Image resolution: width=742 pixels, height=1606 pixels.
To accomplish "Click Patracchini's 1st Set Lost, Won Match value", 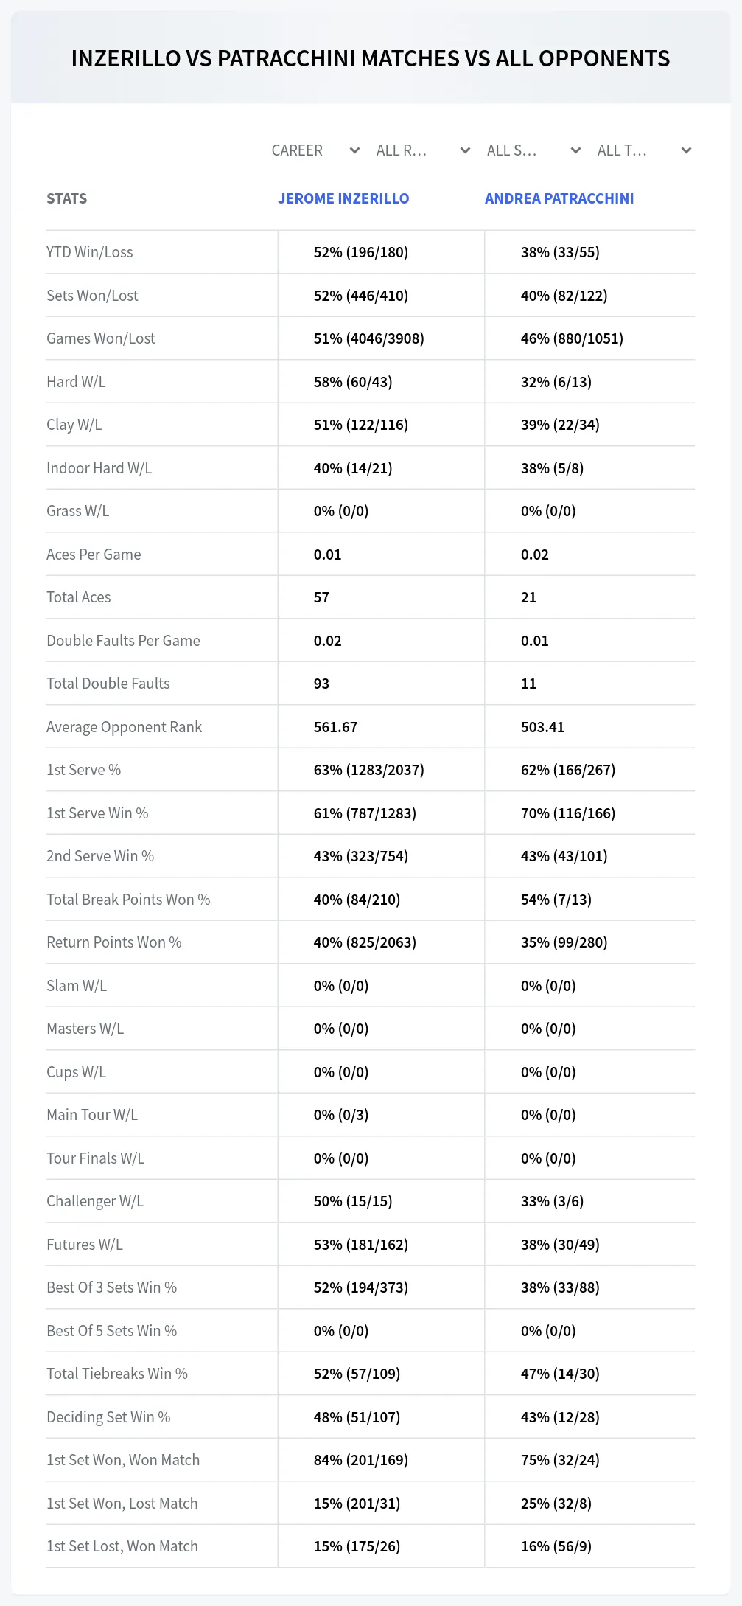I will pyautogui.click(x=556, y=1546).
